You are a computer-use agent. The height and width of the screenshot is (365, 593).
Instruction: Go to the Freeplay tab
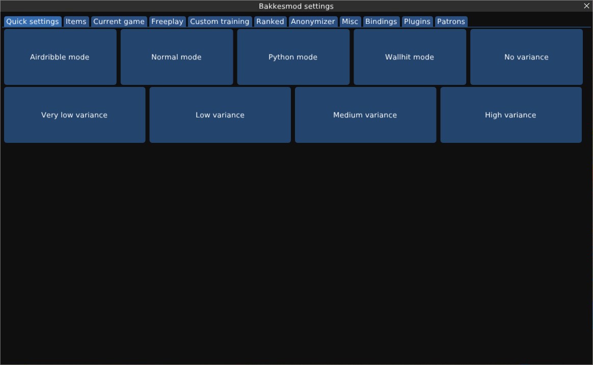pos(167,21)
